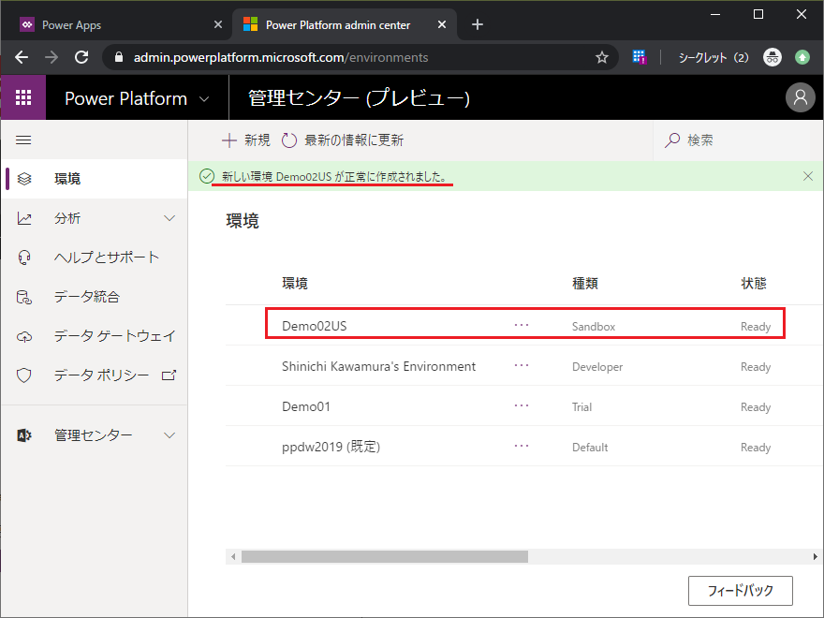Open more options for Demo02US
The height and width of the screenshot is (618, 824).
tap(522, 325)
